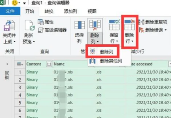Click the 刷新预览 page icon

tap(30, 25)
